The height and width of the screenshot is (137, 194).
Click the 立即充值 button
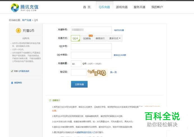pos(79,84)
